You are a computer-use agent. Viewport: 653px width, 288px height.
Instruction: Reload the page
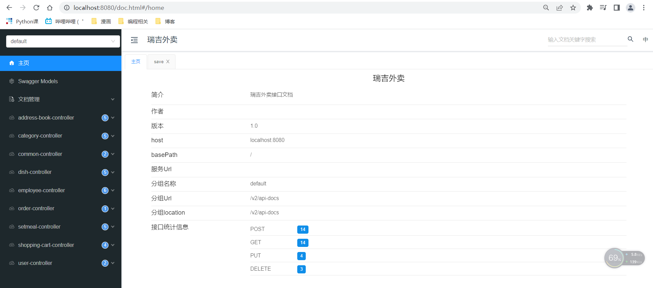pyautogui.click(x=36, y=7)
